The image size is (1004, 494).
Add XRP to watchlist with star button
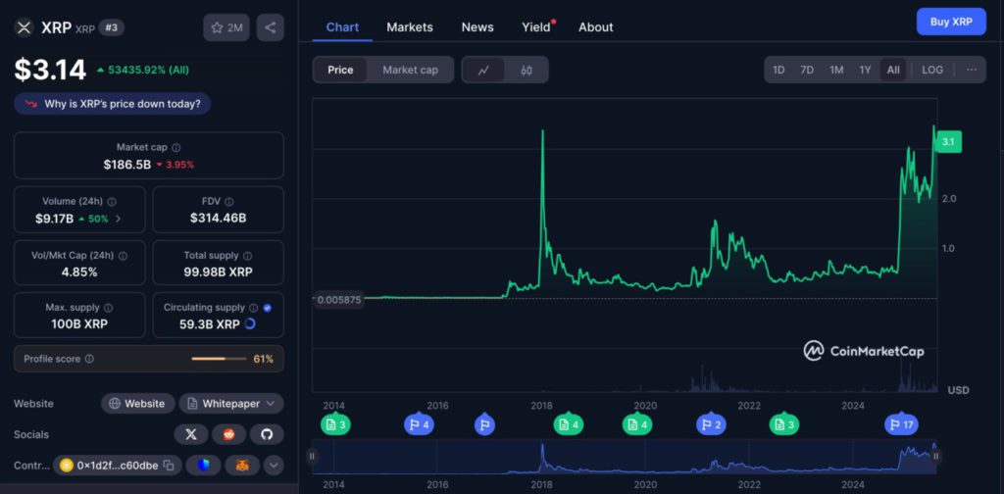pos(226,27)
